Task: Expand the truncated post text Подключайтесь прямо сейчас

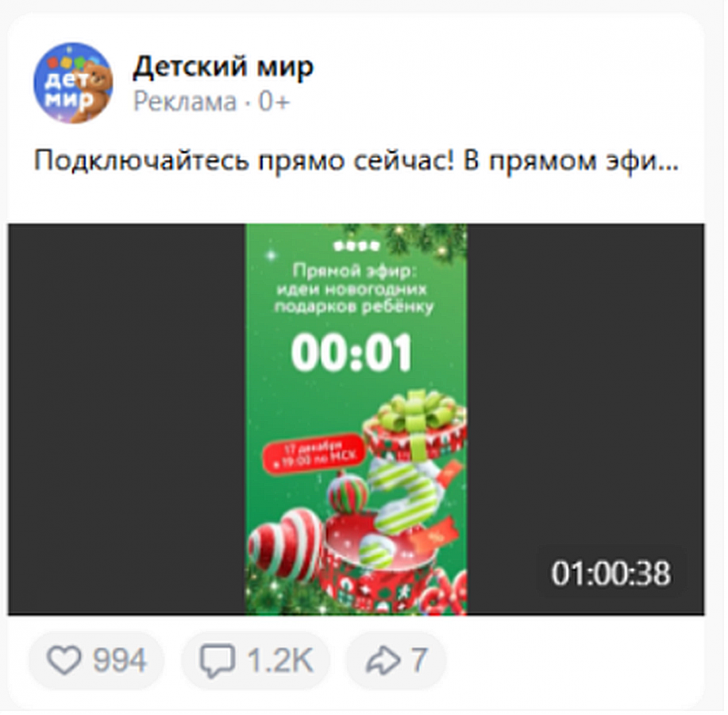Action: (x=356, y=161)
